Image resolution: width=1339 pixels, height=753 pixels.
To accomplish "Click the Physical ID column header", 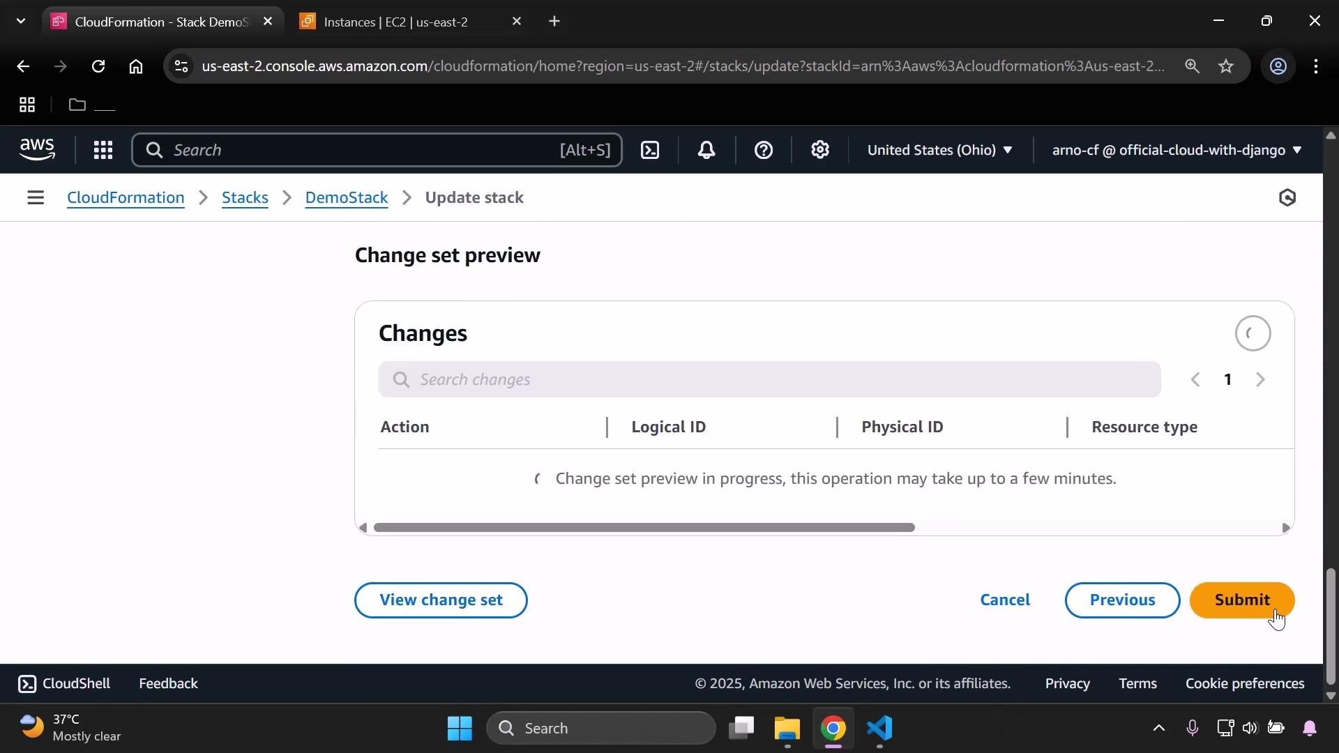I will (902, 427).
